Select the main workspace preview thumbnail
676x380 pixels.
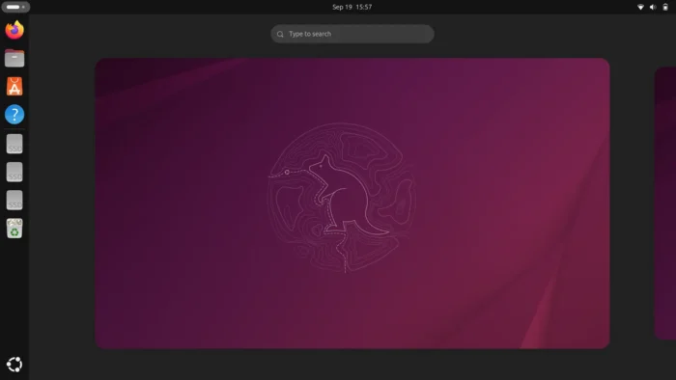point(352,204)
